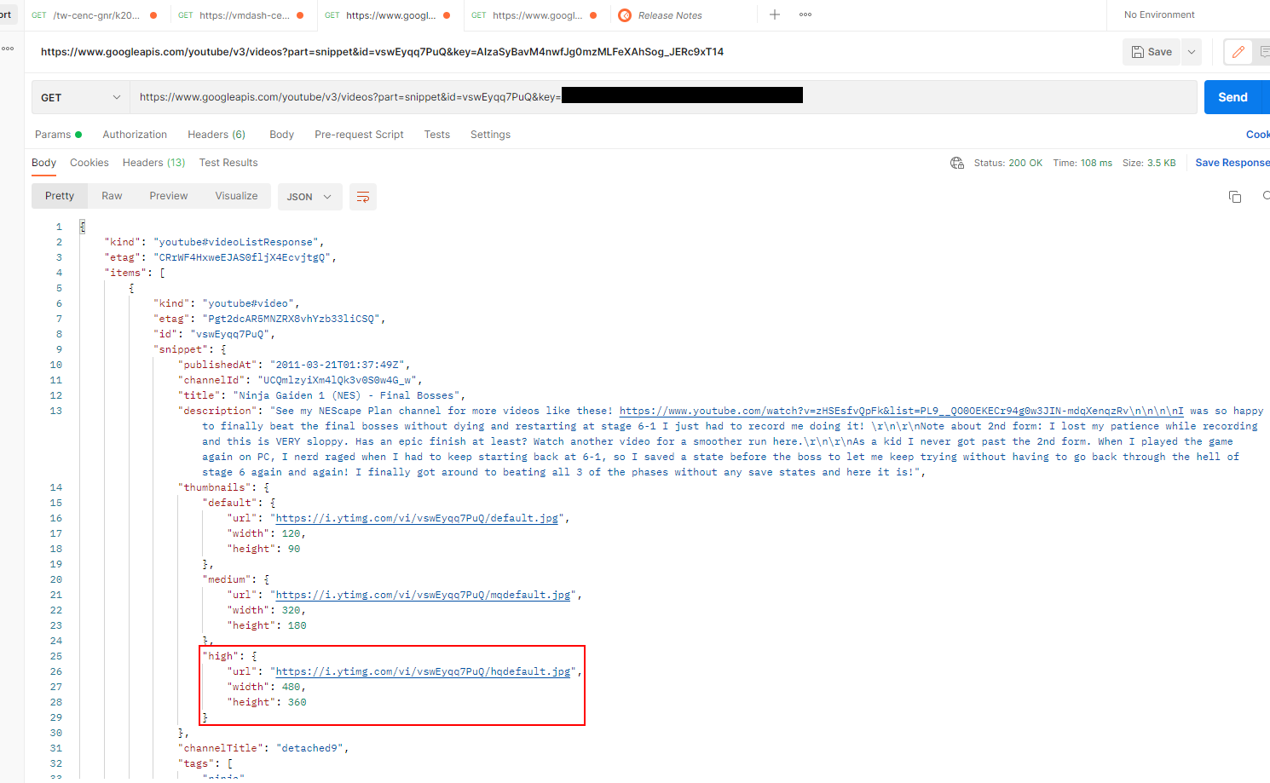Open the GET method dropdown
Viewport: 1270px width, 783px height.
[x=81, y=97]
